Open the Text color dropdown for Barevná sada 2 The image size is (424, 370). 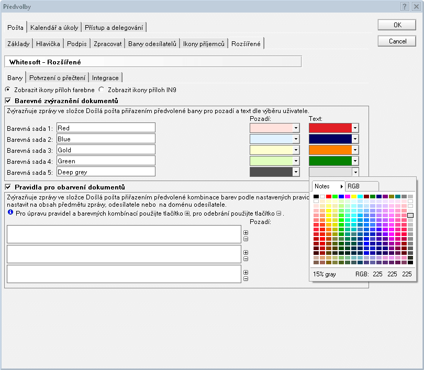(355, 139)
